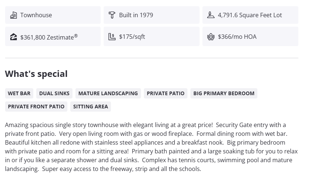309x175 pixels.
Task: Click the Built in 1979 text
Action: click(136, 15)
